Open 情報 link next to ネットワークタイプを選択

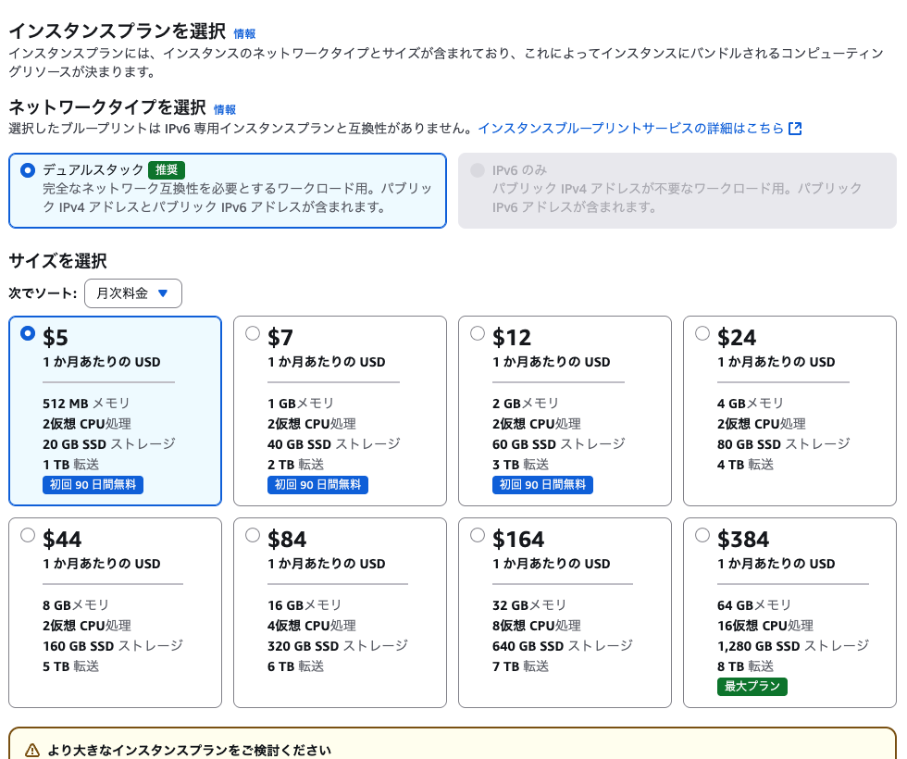225,109
